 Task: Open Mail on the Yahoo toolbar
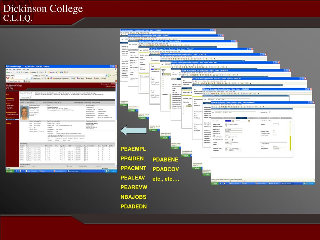point(73,78)
